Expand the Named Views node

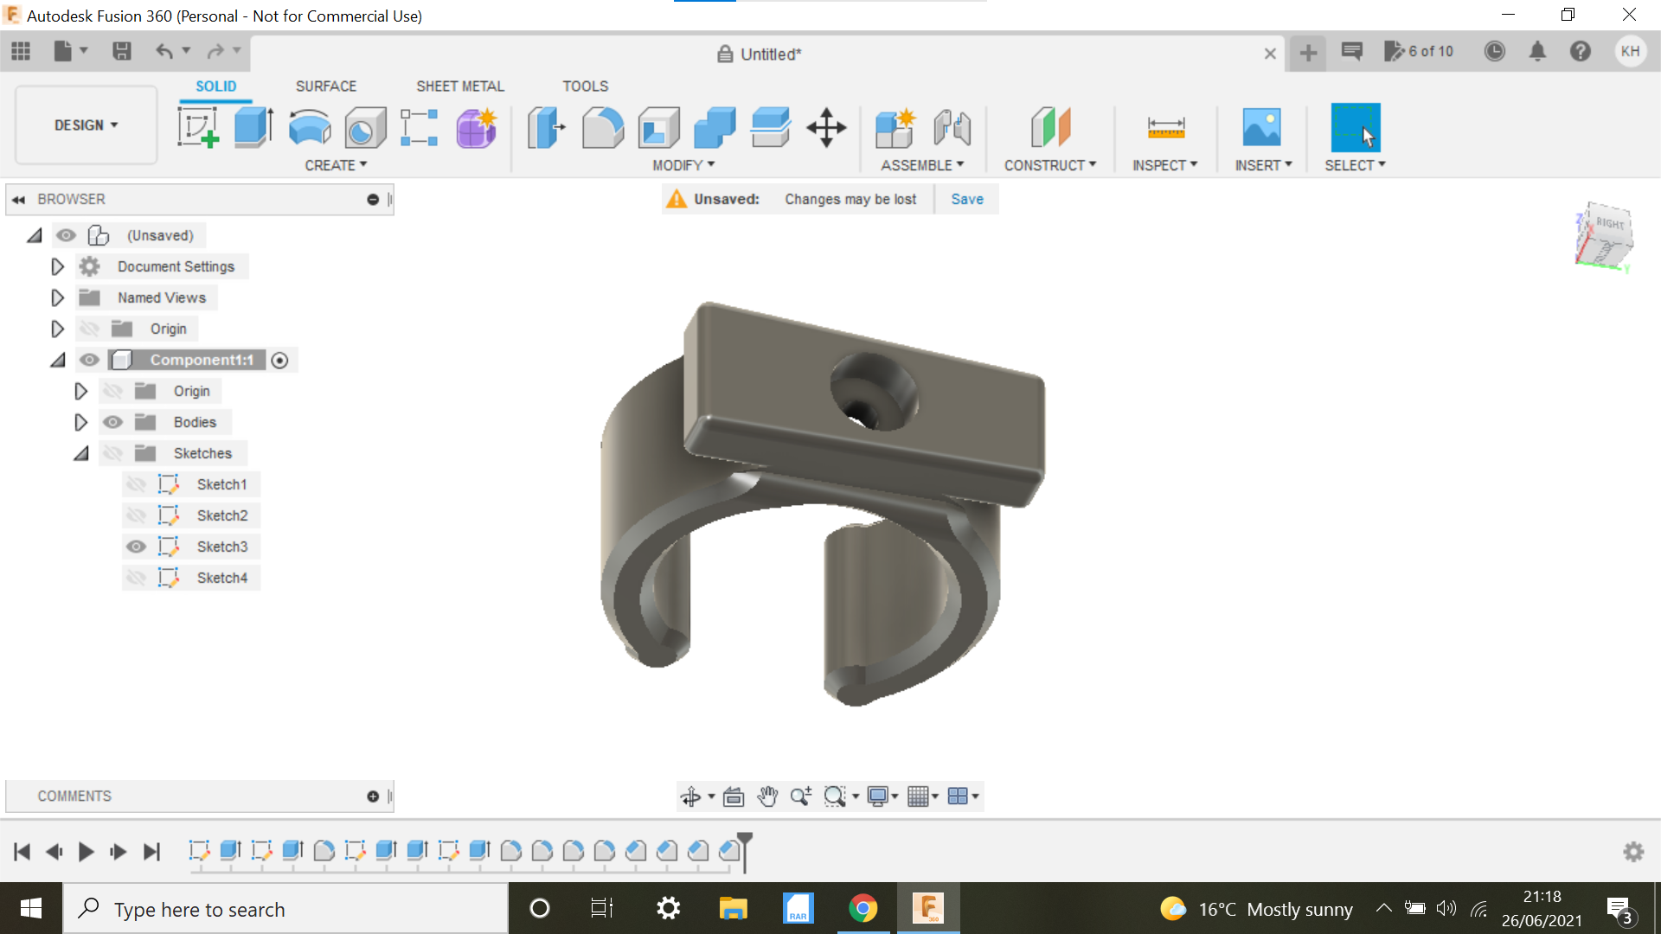pos(57,297)
